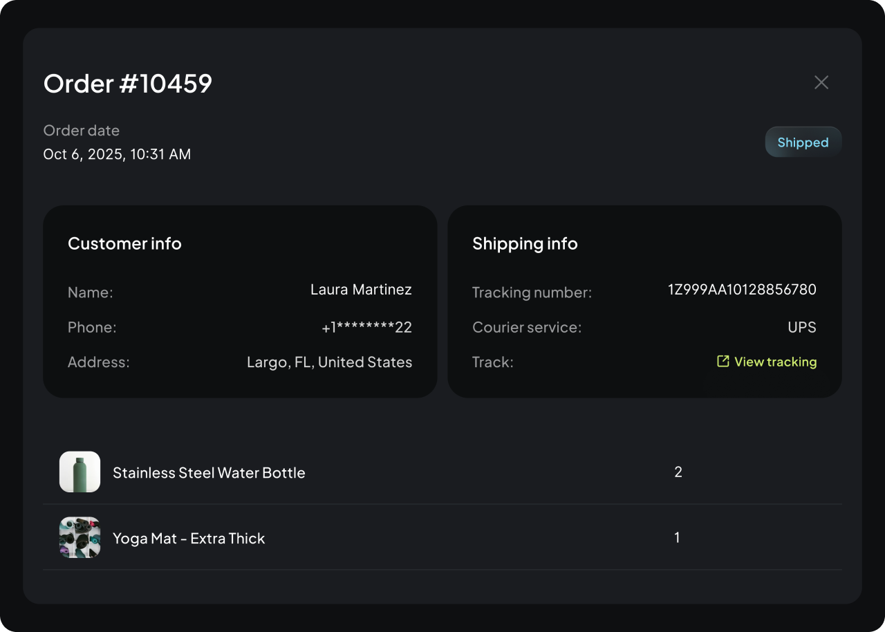The image size is (885, 632).
Task: Click the courier service label UPS
Action: pos(802,326)
